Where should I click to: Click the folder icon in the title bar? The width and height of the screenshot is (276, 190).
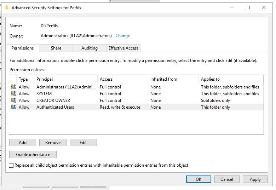point(7,7)
